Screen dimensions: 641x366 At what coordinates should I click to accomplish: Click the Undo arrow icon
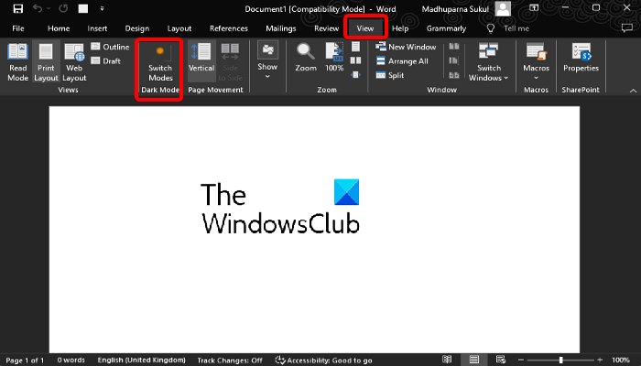coord(38,8)
